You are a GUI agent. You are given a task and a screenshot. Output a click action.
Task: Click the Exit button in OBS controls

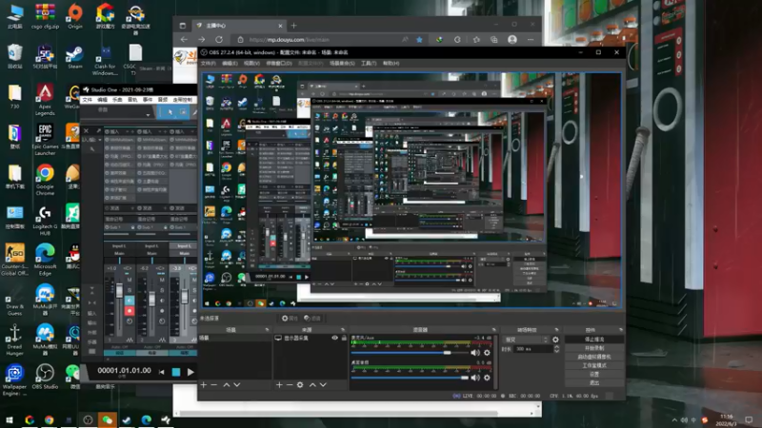(x=594, y=383)
